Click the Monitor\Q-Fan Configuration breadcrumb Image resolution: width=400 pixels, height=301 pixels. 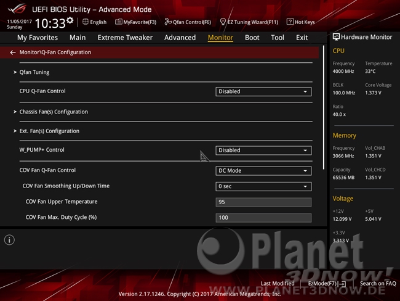[x=55, y=52]
